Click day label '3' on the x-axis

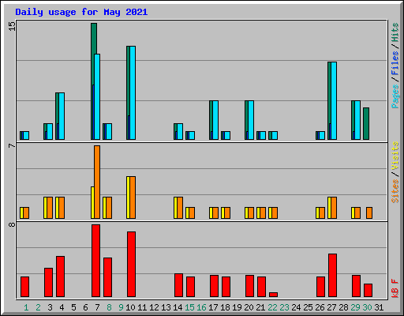50,307
